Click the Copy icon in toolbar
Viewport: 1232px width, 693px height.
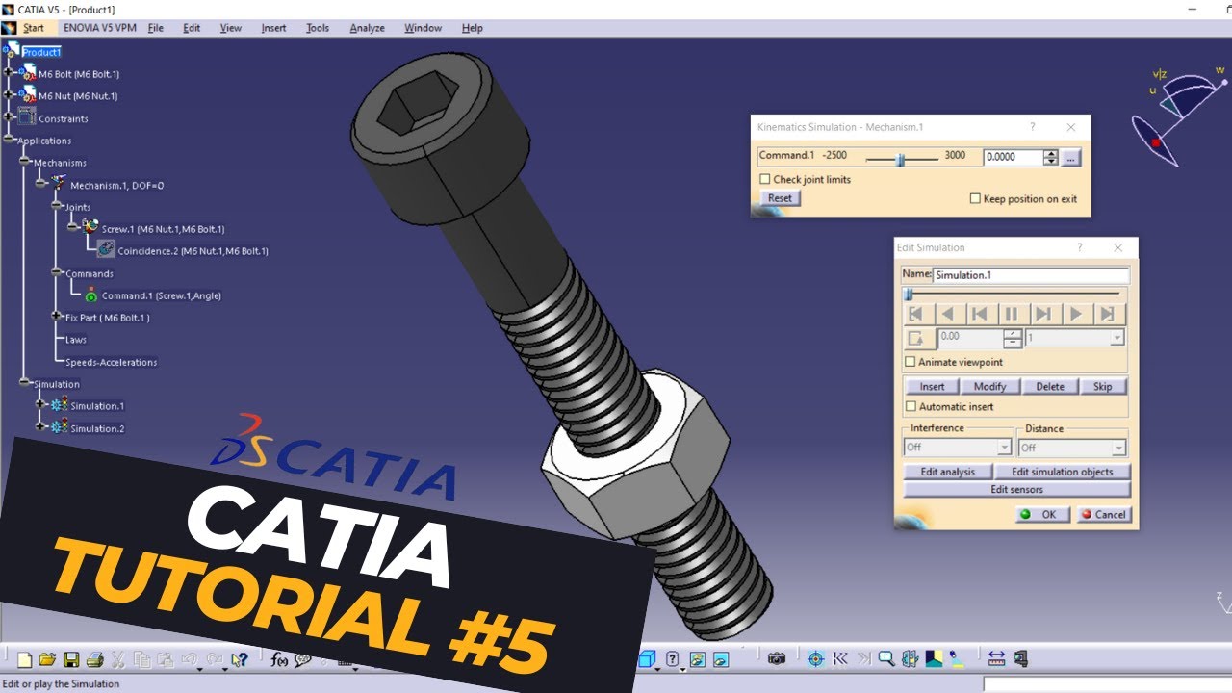click(142, 660)
